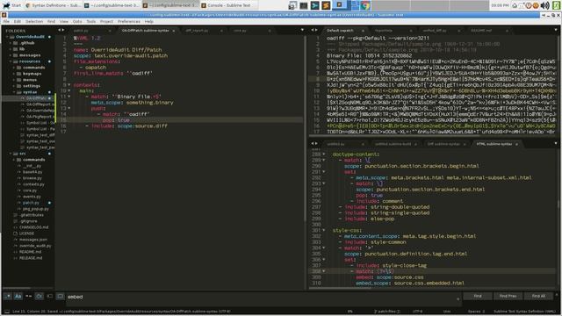Toggle whole word match in find panel
The height and width of the screenshot is (316, 562).
pyautogui.click(x=28, y=297)
